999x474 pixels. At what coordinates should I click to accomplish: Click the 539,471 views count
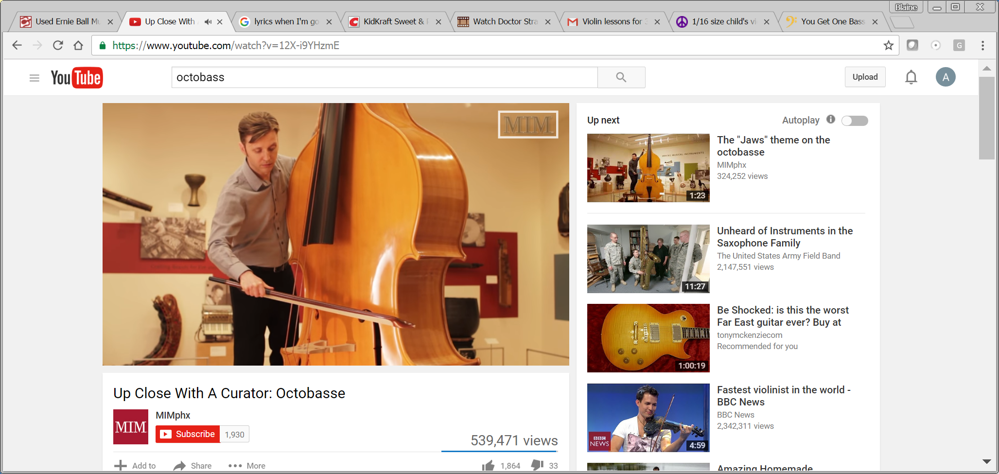pos(514,440)
